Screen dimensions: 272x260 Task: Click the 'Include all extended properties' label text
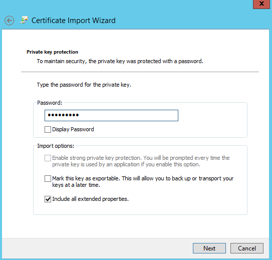90,199
